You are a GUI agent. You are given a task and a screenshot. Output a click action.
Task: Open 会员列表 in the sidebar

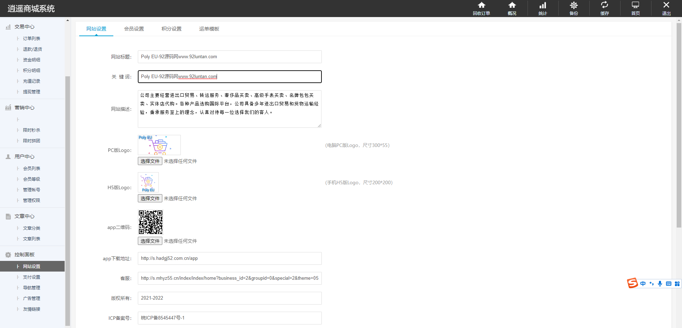[x=32, y=168]
